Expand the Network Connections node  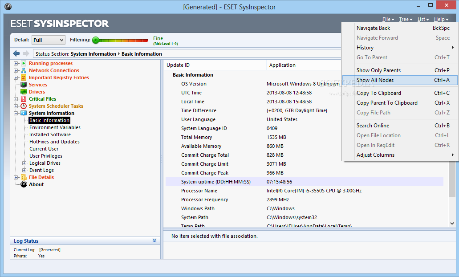click(16, 70)
